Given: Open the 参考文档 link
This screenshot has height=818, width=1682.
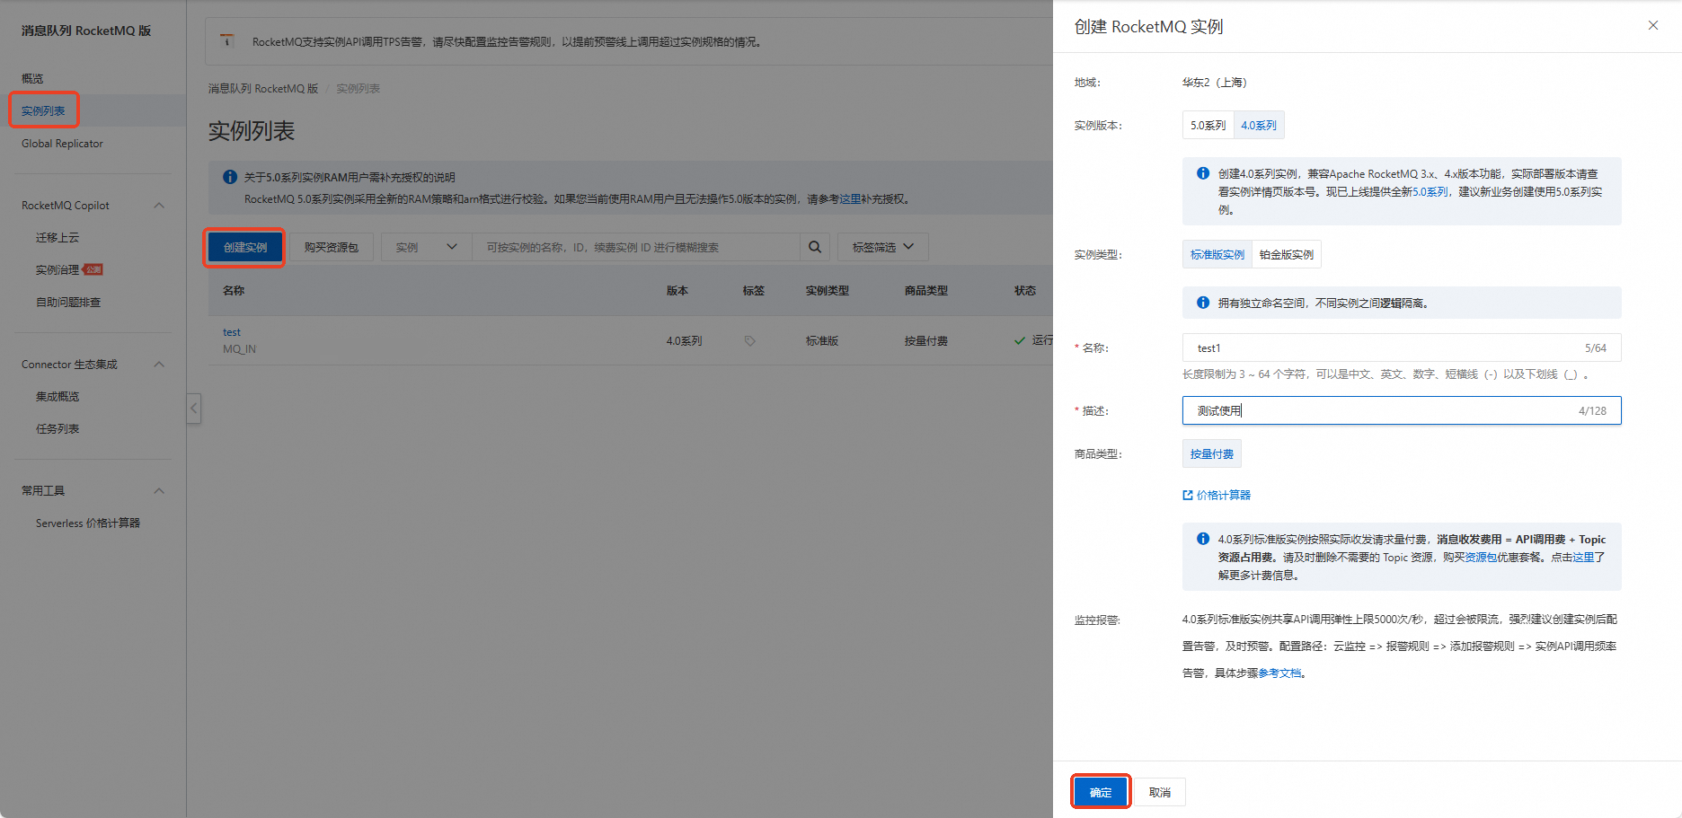Looking at the screenshot, I should [x=1279, y=673].
